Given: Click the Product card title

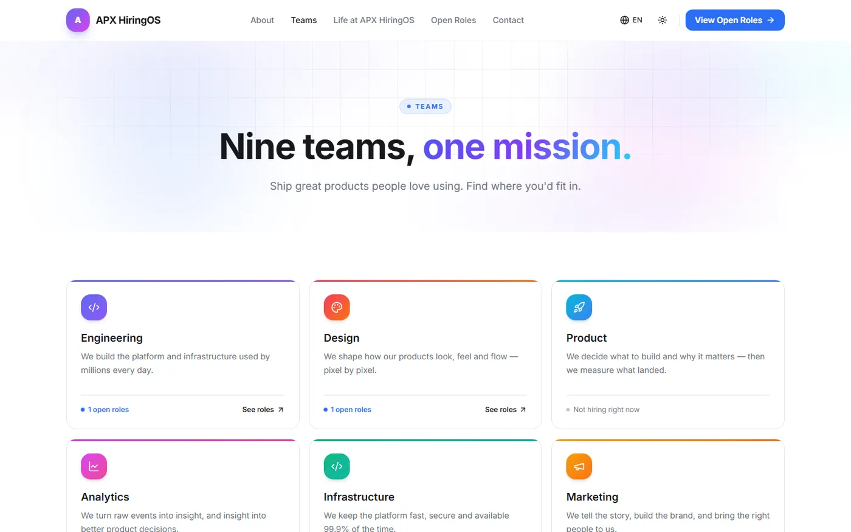Looking at the screenshot, I should coord(587,338).
